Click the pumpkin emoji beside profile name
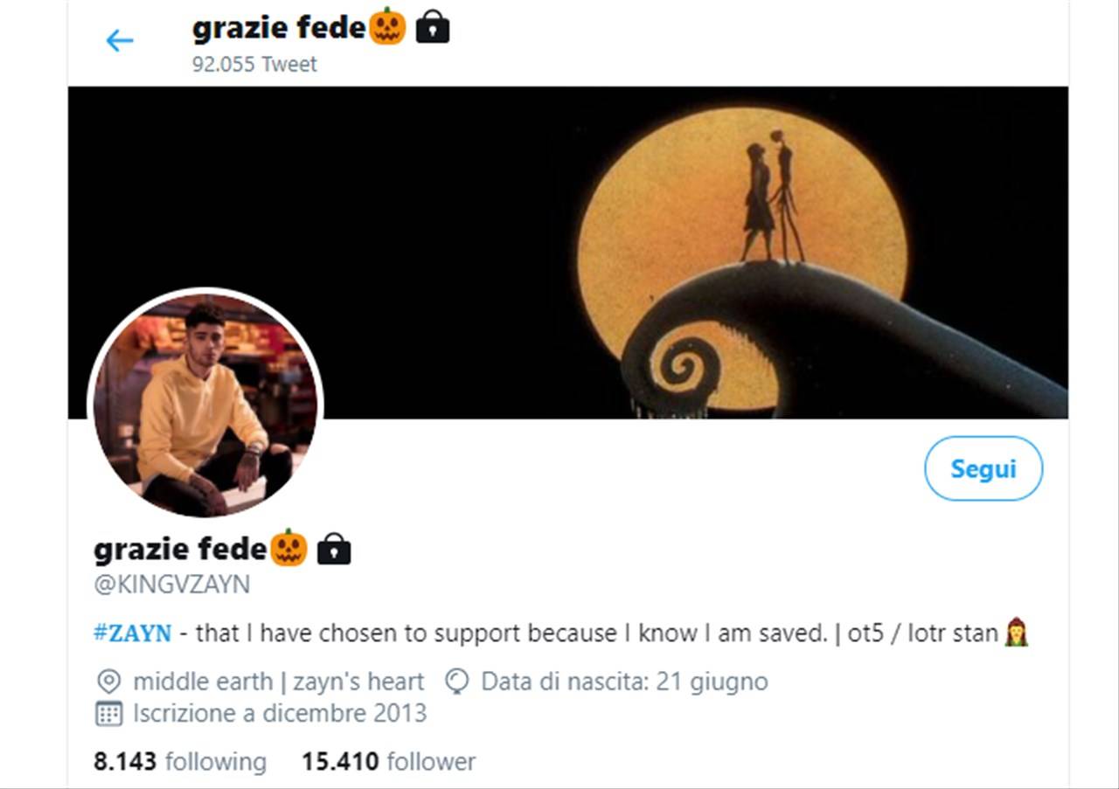The height and width of the screenshot is (789, 1119). point(288,548)
